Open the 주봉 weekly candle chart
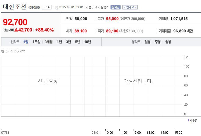Screen dimensions: 201x136 [158, 42]
